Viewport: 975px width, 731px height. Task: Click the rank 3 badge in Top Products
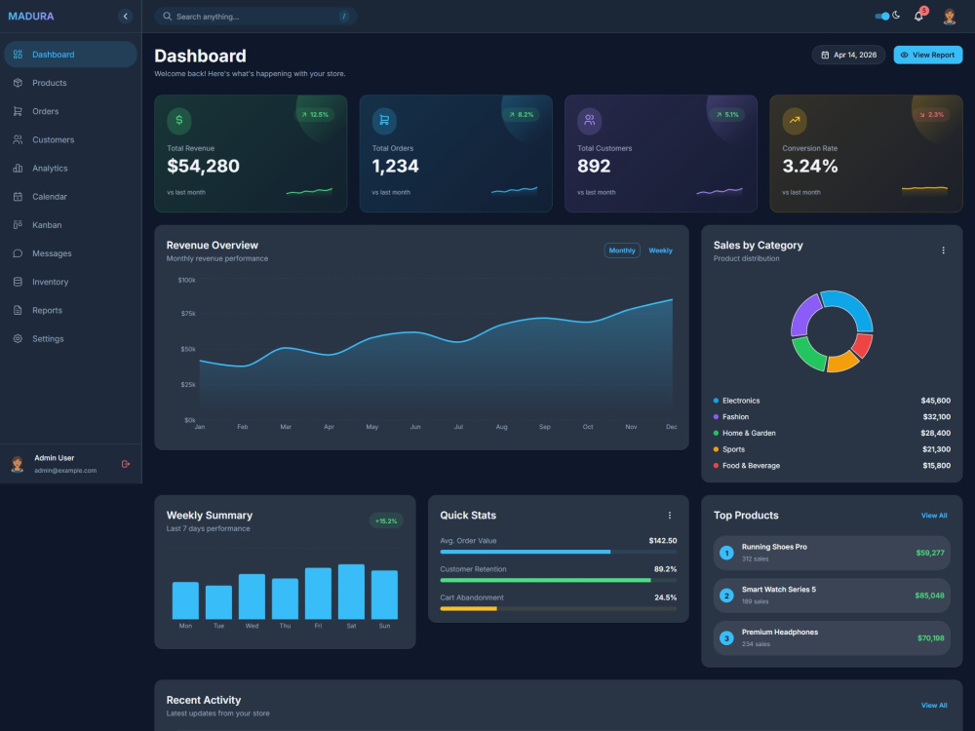[726, 637]
